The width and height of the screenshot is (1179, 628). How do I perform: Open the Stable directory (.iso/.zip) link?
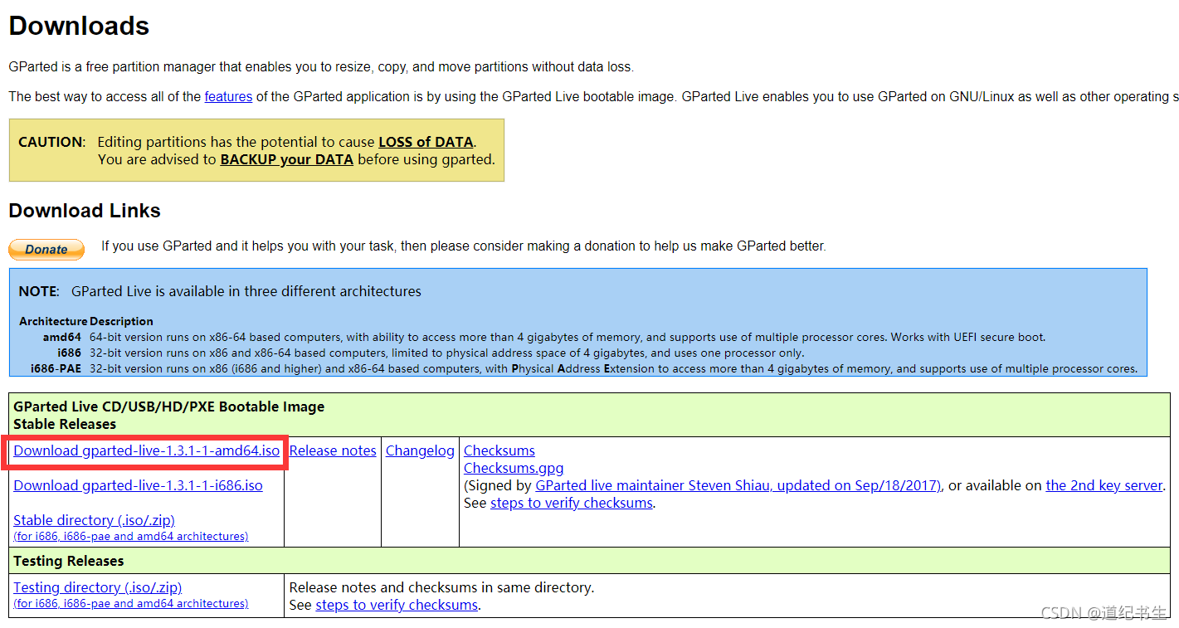[x=95, y=520]
